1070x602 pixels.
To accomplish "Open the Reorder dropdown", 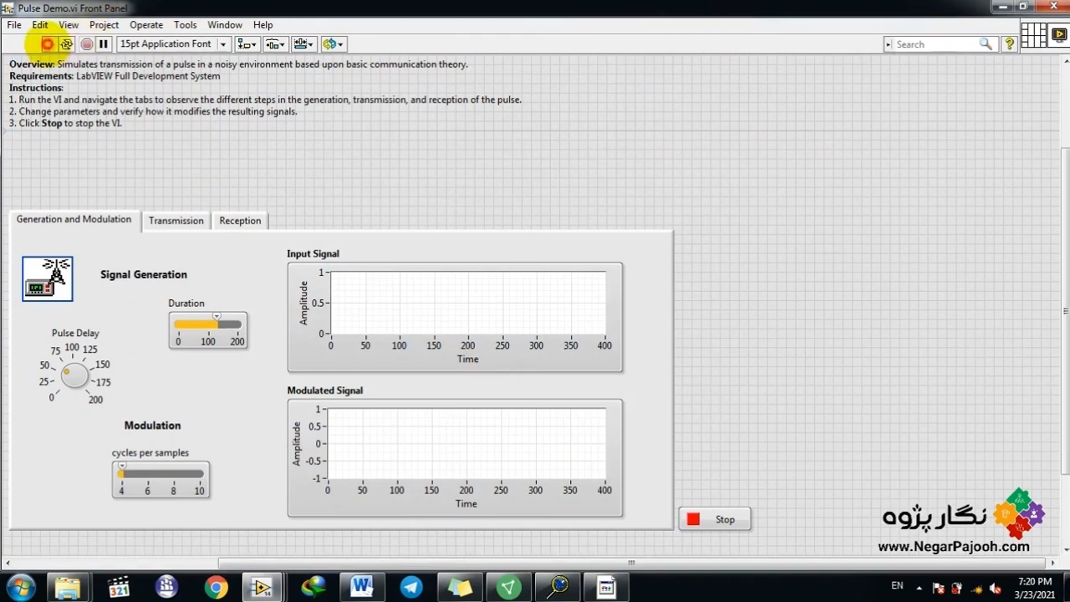I will (x=333, y=44).
